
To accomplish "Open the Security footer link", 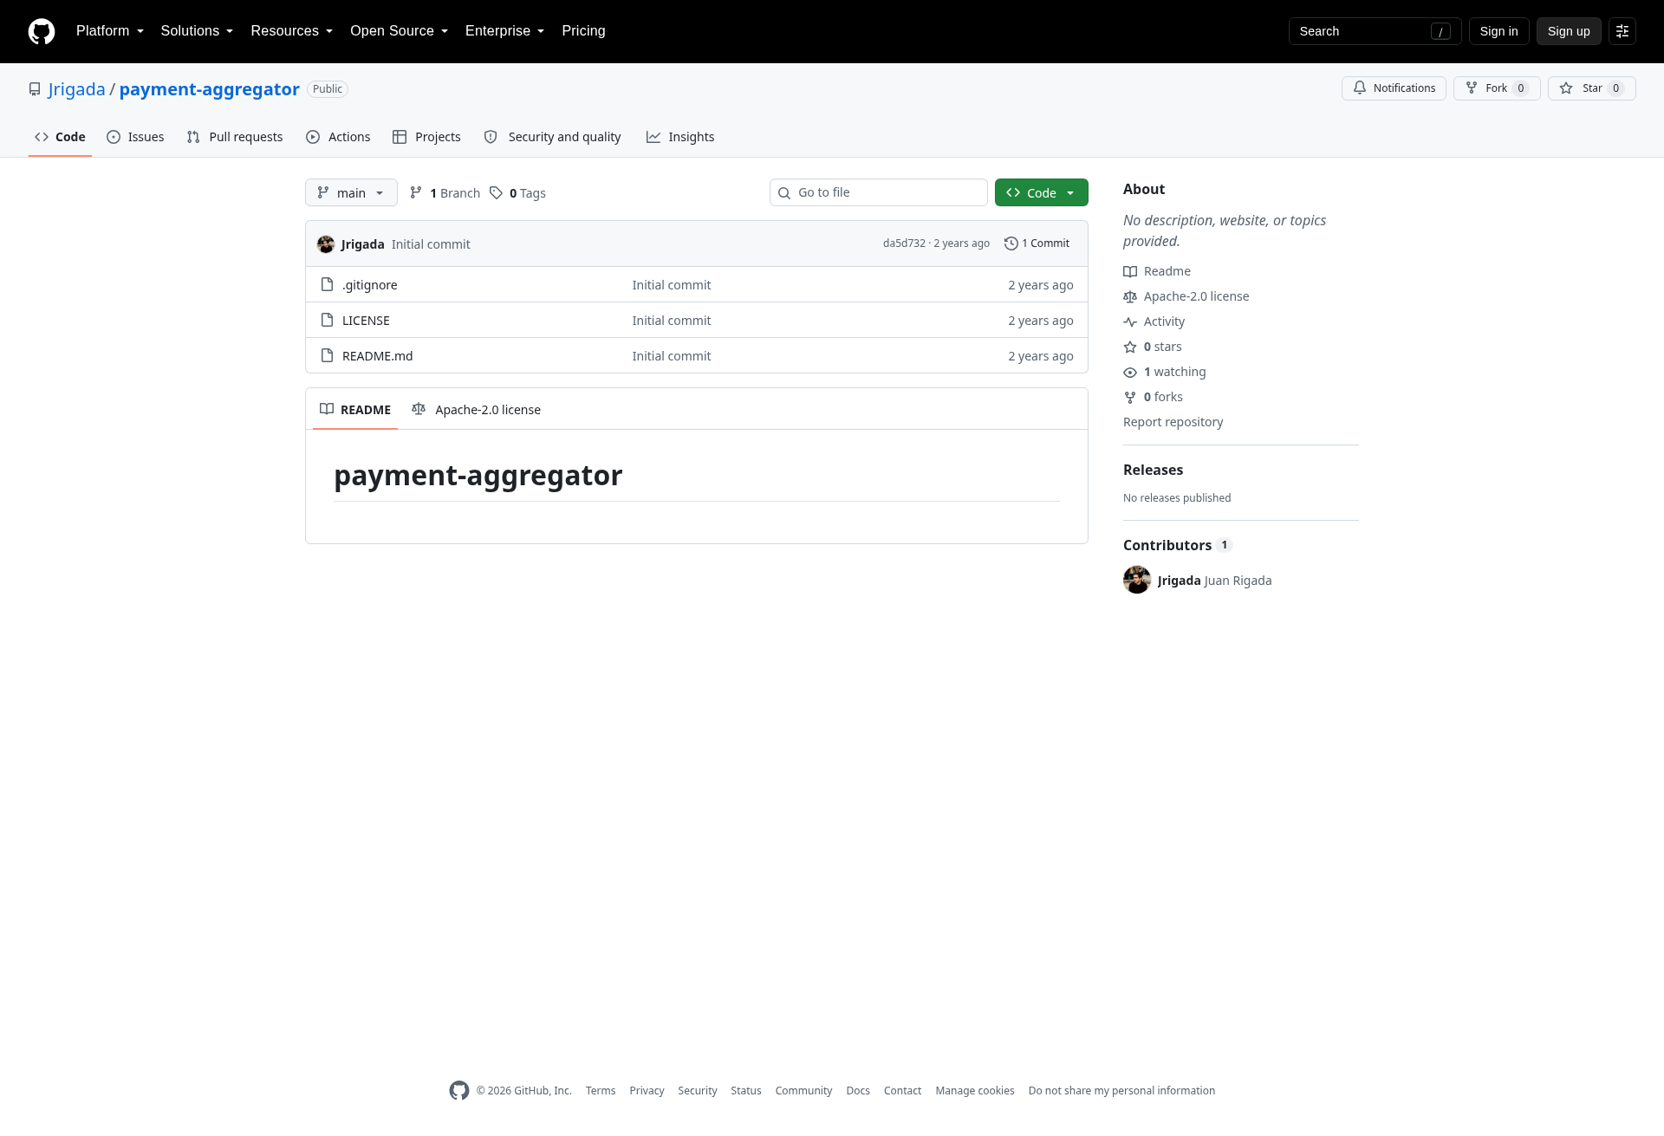I will coord(698,1091).
